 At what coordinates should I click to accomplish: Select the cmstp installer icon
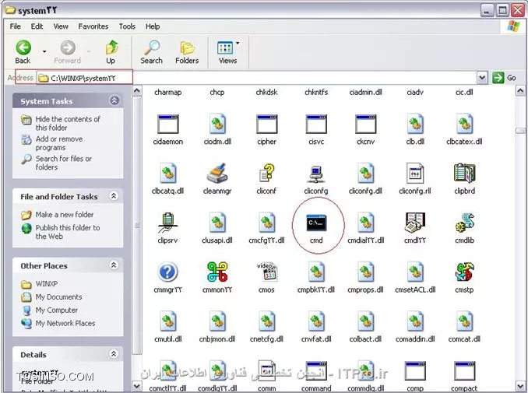click(x=465, y=272)
